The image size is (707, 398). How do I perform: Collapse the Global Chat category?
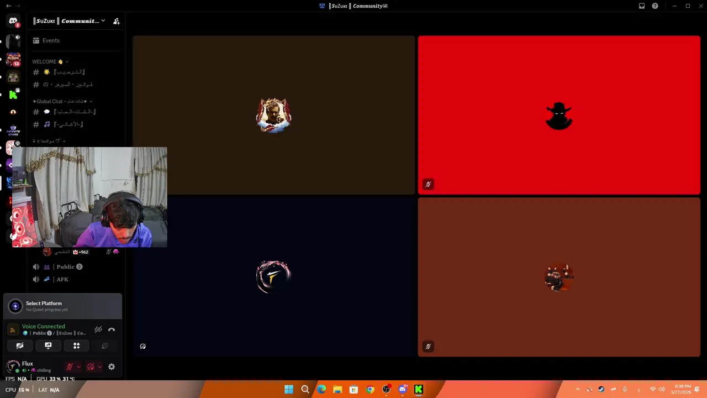(62, 101)
